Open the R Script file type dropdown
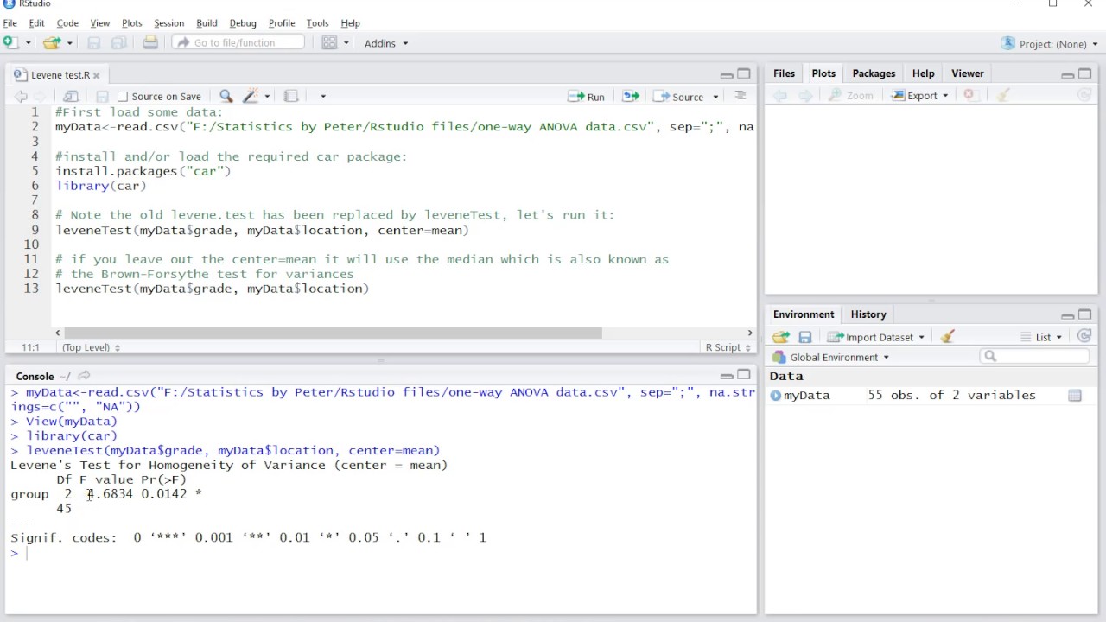1106x622 pixels. point(727,347)
